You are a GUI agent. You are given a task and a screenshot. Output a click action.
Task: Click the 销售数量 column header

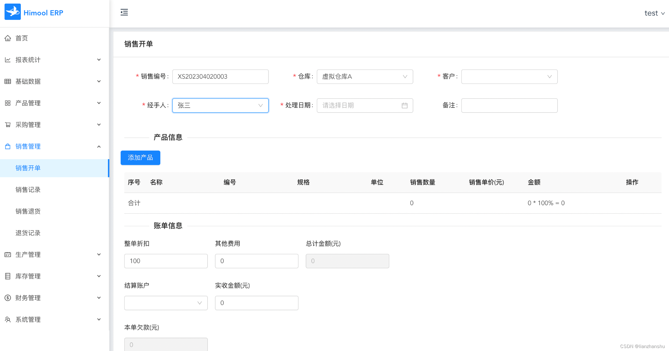pyautogui.click(x=423, y=182)
